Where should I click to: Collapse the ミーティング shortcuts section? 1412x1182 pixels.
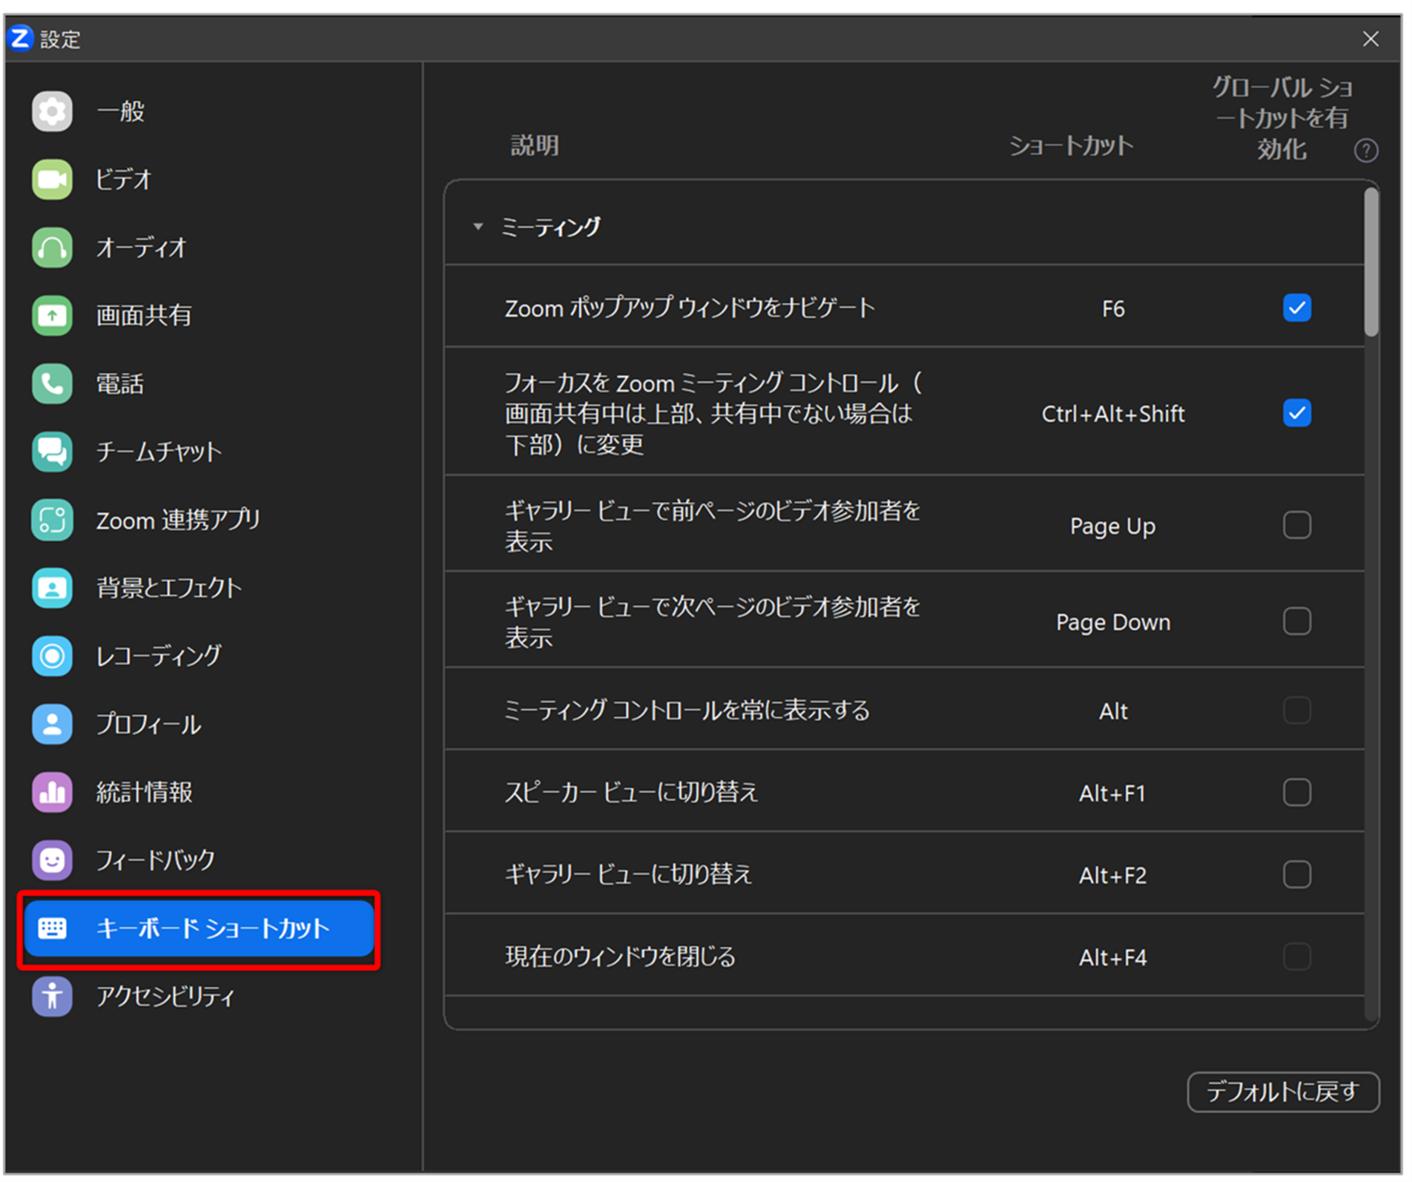477,227
